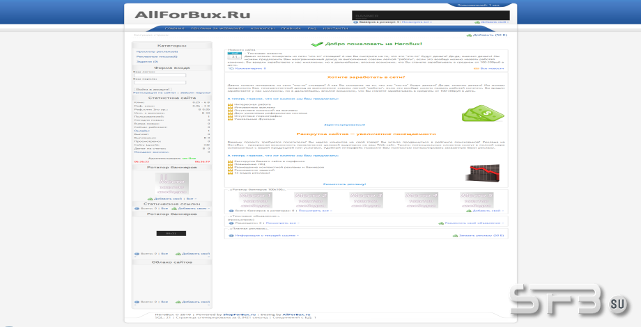Click the black BANNER in the header

[x=431, y=15]
